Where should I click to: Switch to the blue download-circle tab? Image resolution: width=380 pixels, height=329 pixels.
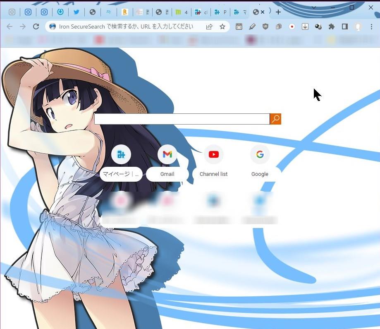[x=60, y=12]
